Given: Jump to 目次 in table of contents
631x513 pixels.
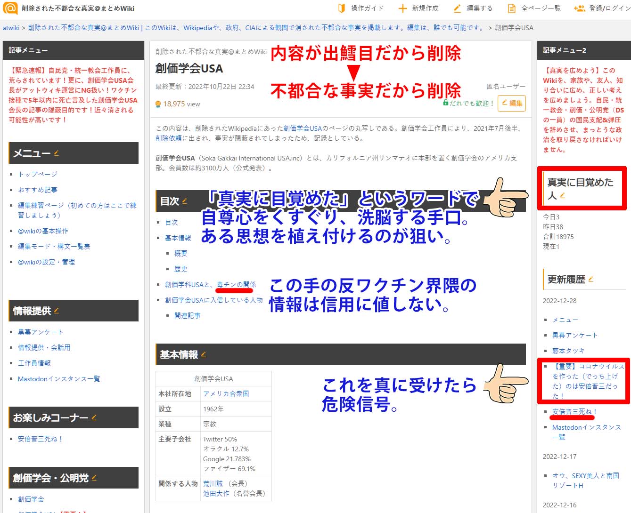Looking at the screenshot, I should pos(172,222).
